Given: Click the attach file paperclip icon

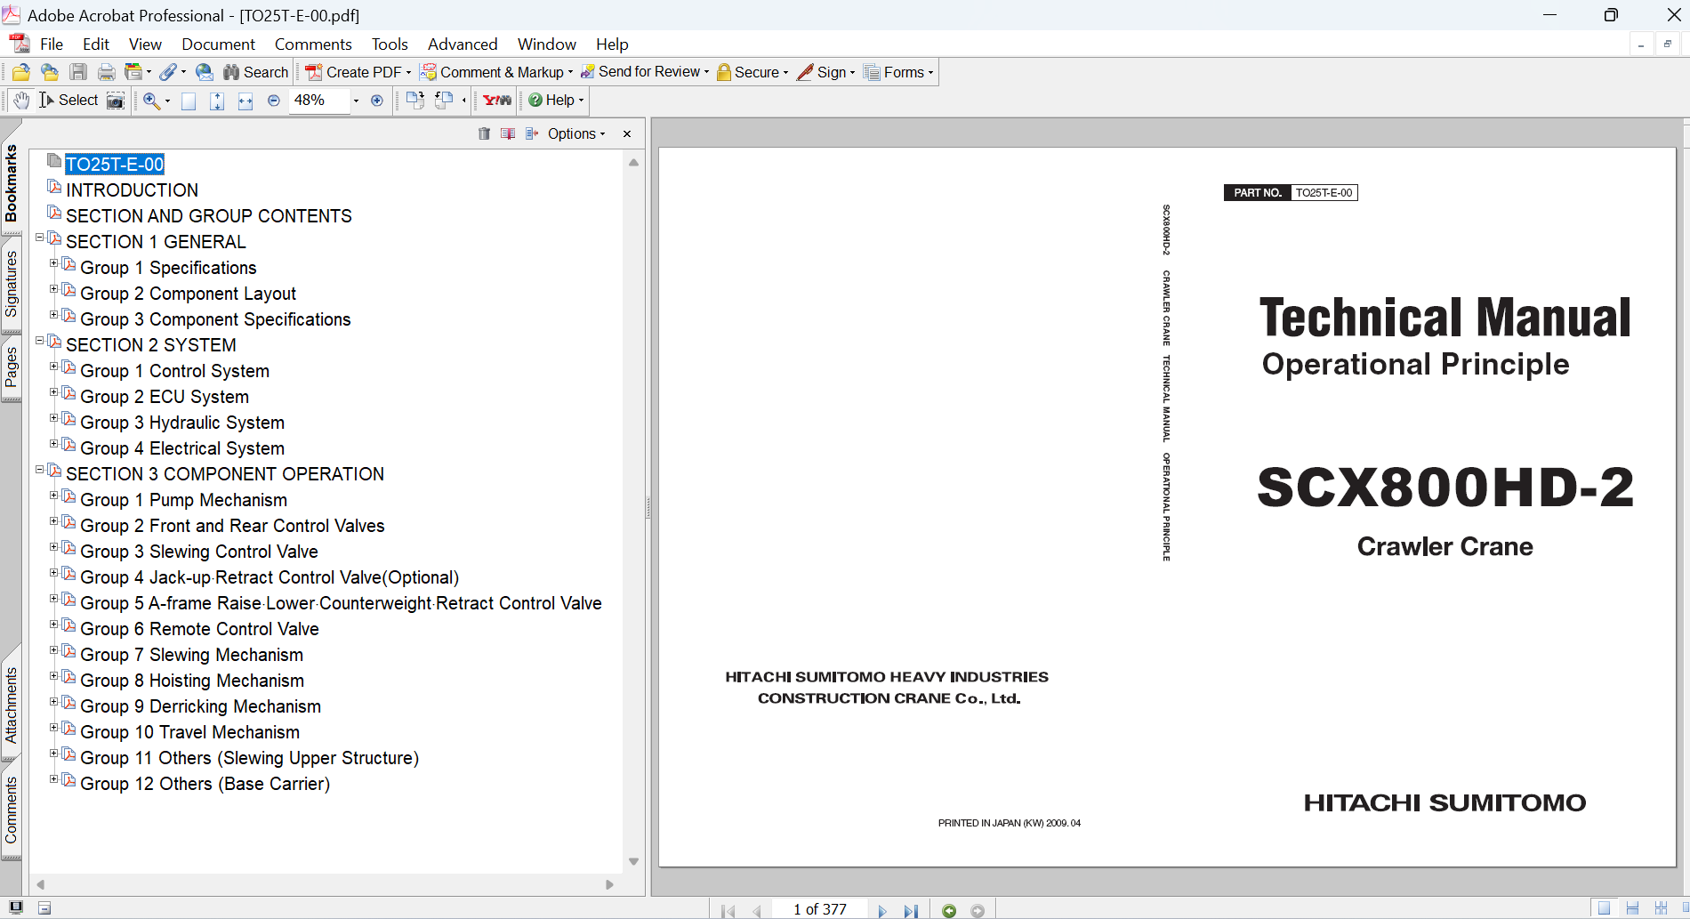Looking at the screenshot, I should pyautogui.click(x=168, y=72).
